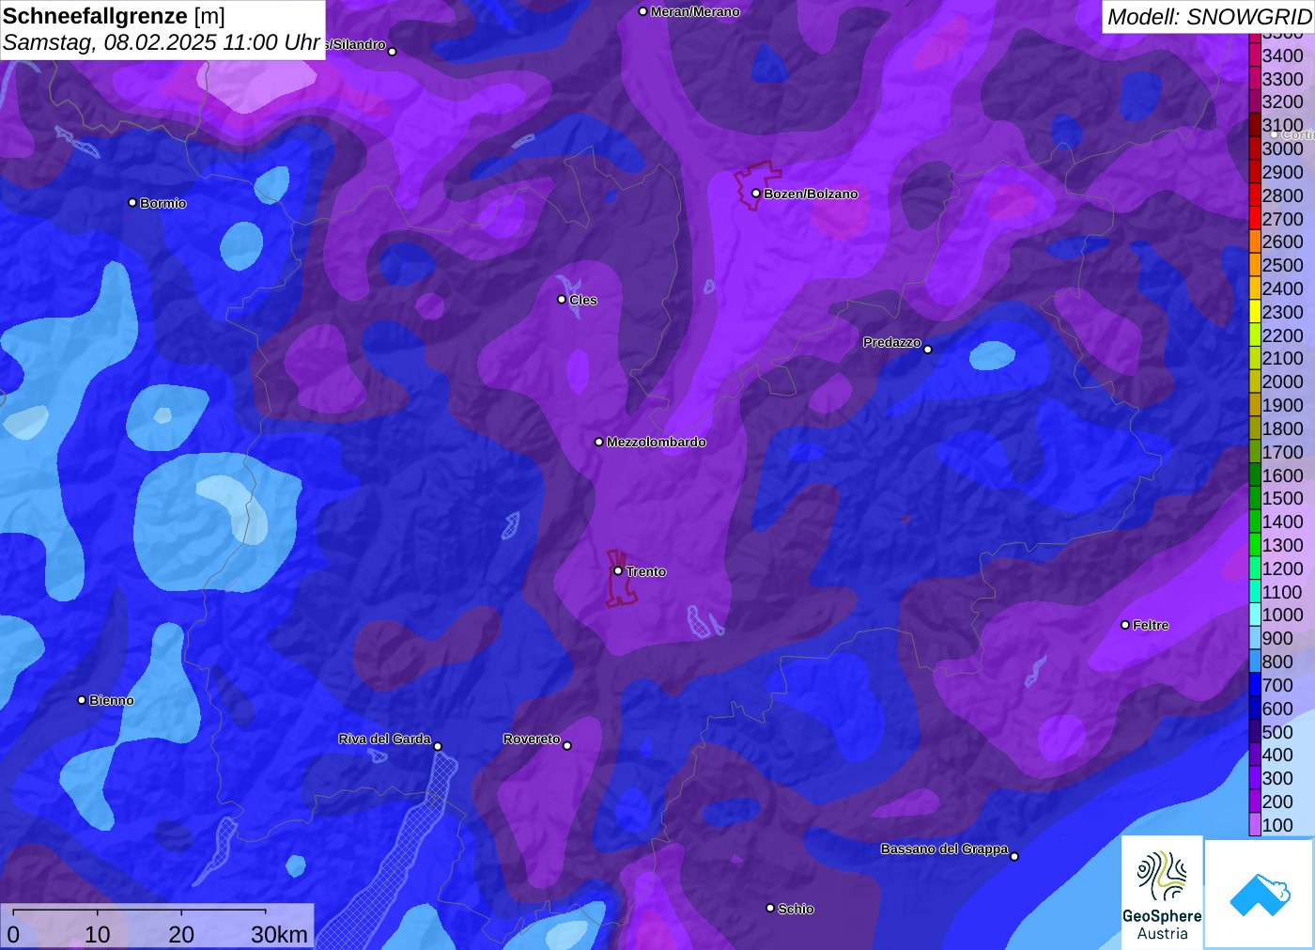The width and height of the screenshot is (1315, 950).
Task: Pick the Predazzo marker dot
Action: pos(928,350)
